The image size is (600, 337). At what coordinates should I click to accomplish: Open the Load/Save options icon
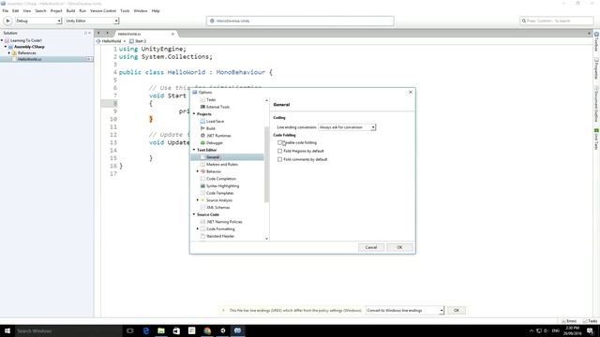202,121
